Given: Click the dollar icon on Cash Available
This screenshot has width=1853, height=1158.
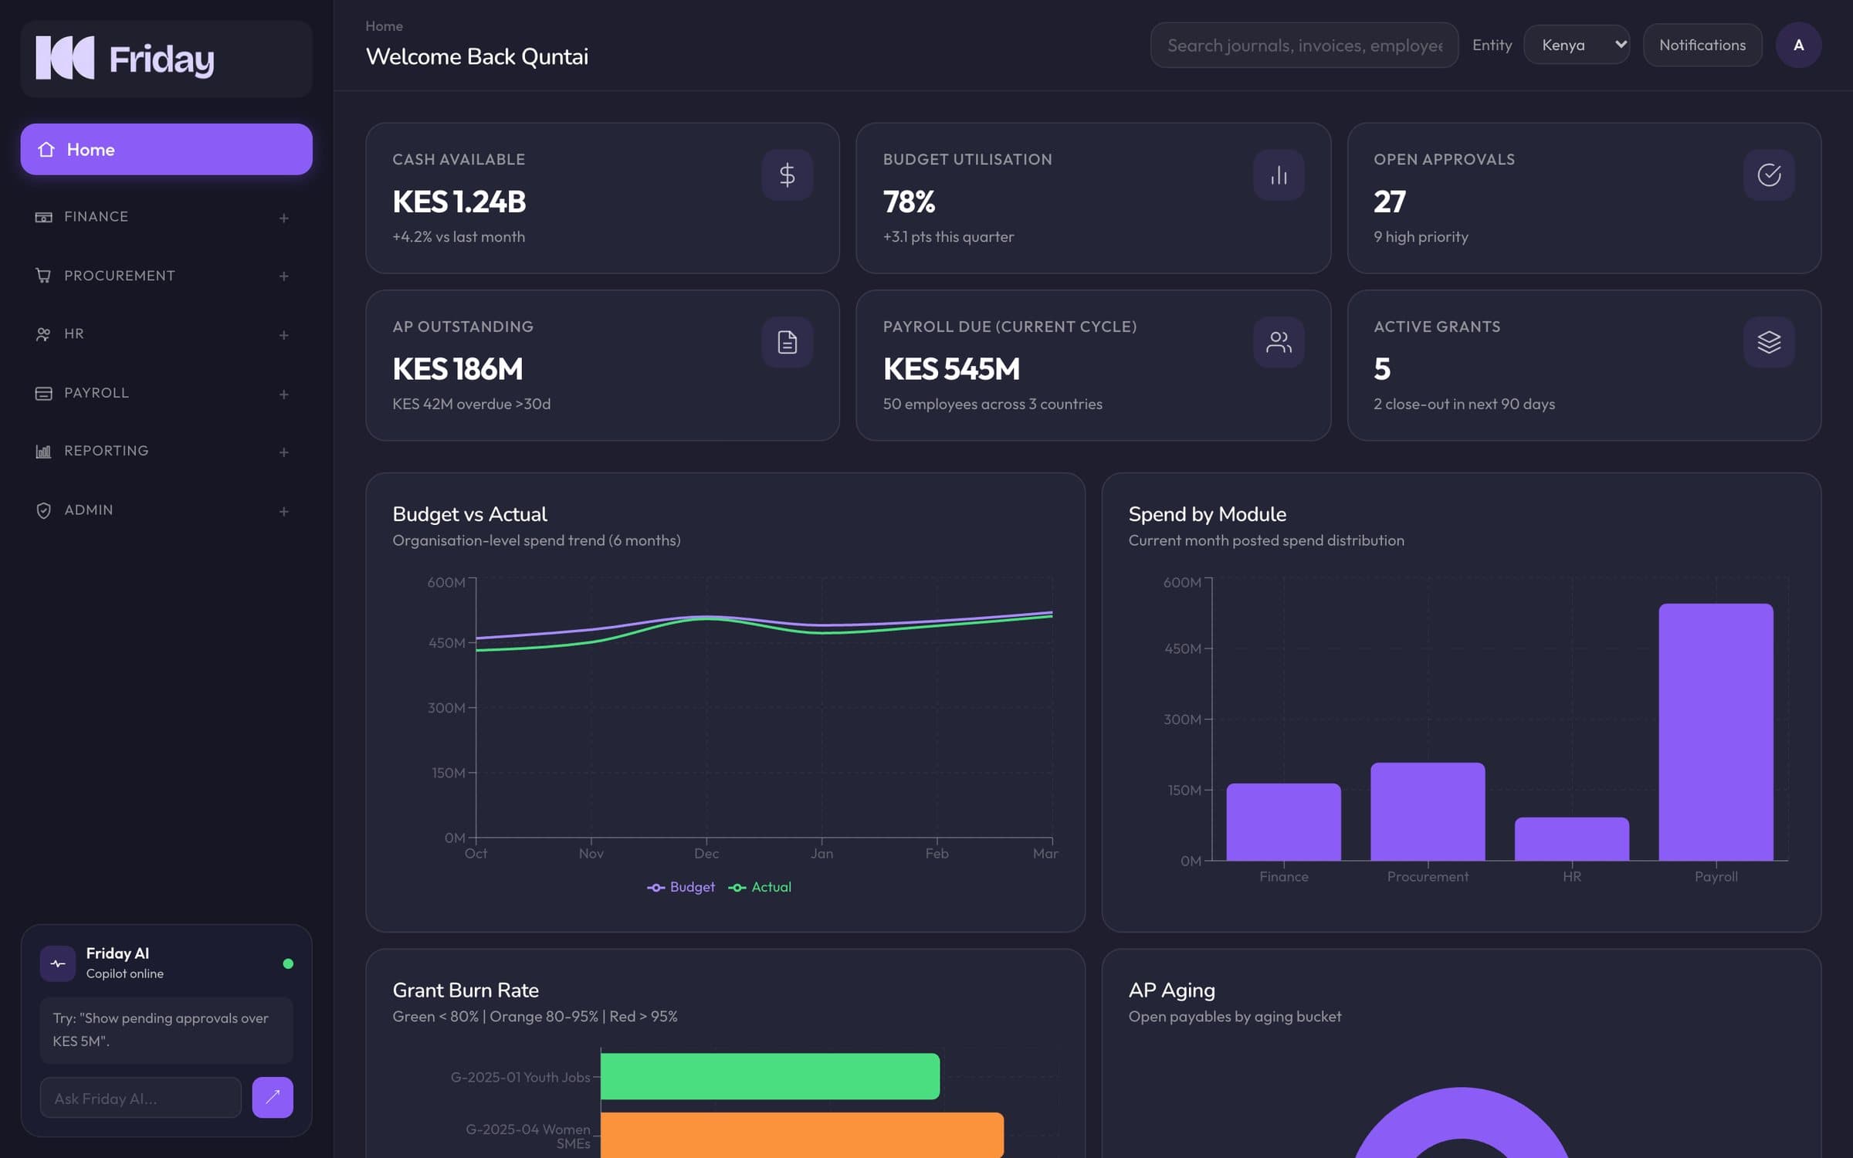Looking at the screenshot, I should tap(787, 175).
